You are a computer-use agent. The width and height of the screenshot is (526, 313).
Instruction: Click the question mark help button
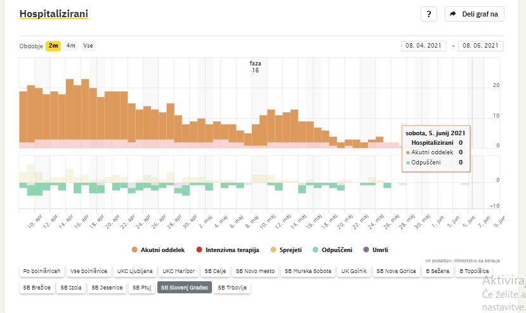[429, 14]
